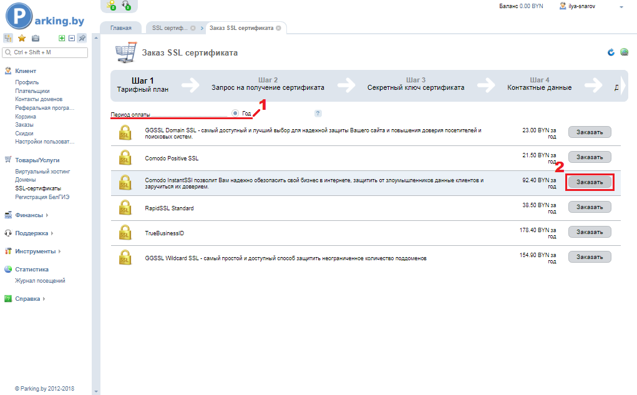
Task: Open Журнал посещений in the sidebar
Action: 40,281
